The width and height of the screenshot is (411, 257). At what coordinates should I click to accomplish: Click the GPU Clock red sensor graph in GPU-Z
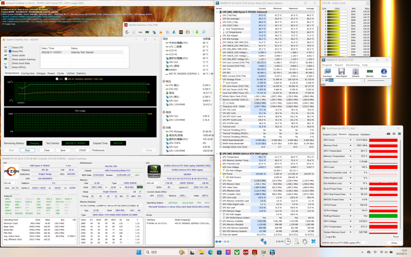click(x=383, y=140)
